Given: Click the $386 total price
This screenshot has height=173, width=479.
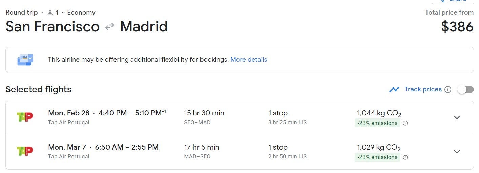Looking at the screenshot, I should pyautogui.click(x=457, y=27).
